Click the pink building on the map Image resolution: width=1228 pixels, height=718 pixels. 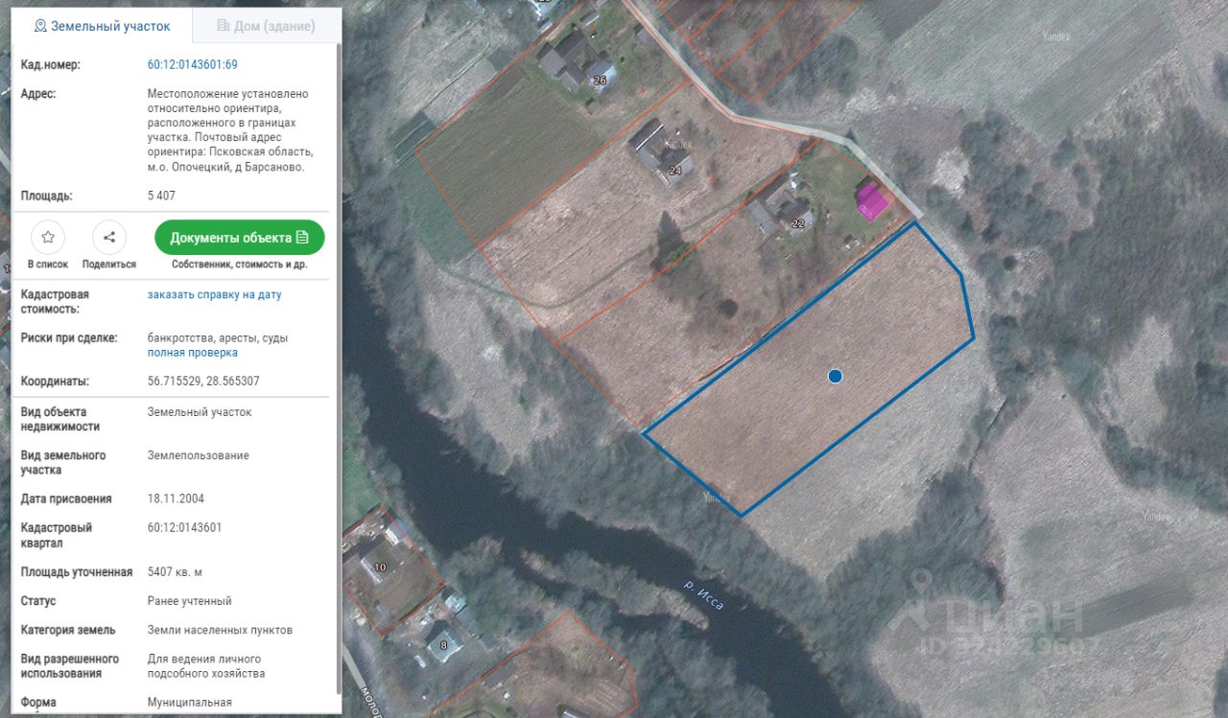(x=872, y=202)
